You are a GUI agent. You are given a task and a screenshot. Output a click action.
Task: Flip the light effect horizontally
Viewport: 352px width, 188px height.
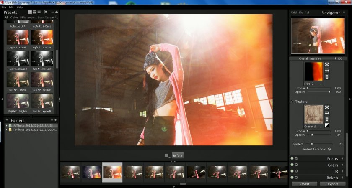[x=327, y=71]
